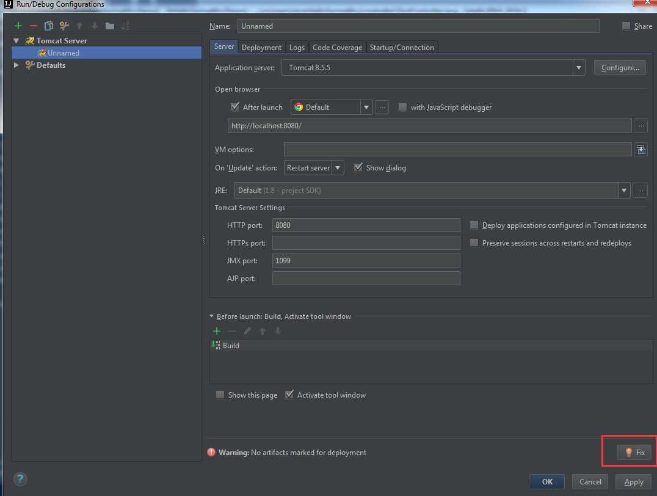The width and height of the screenshot is (657, 496).
Task: Collapse the Before launch section
Action: tap(212, 316)
